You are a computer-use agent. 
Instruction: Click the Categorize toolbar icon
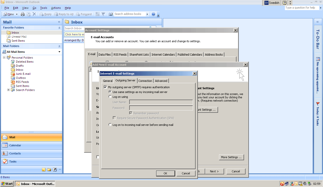pyautogui.click(x=98, y=14)
